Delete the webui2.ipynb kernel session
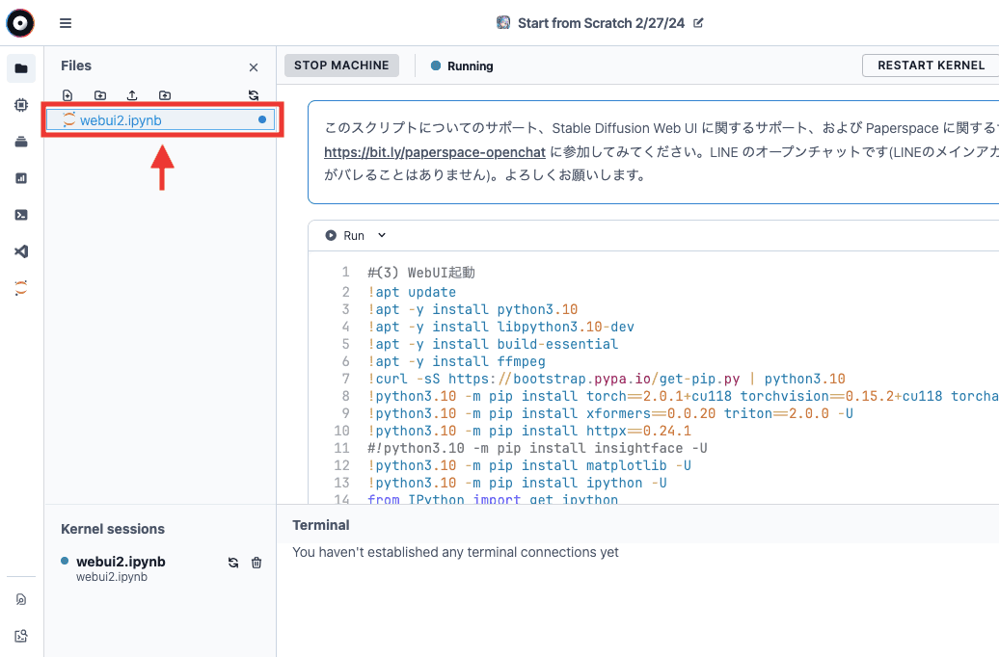999x657 pixels. coord(256,562)
